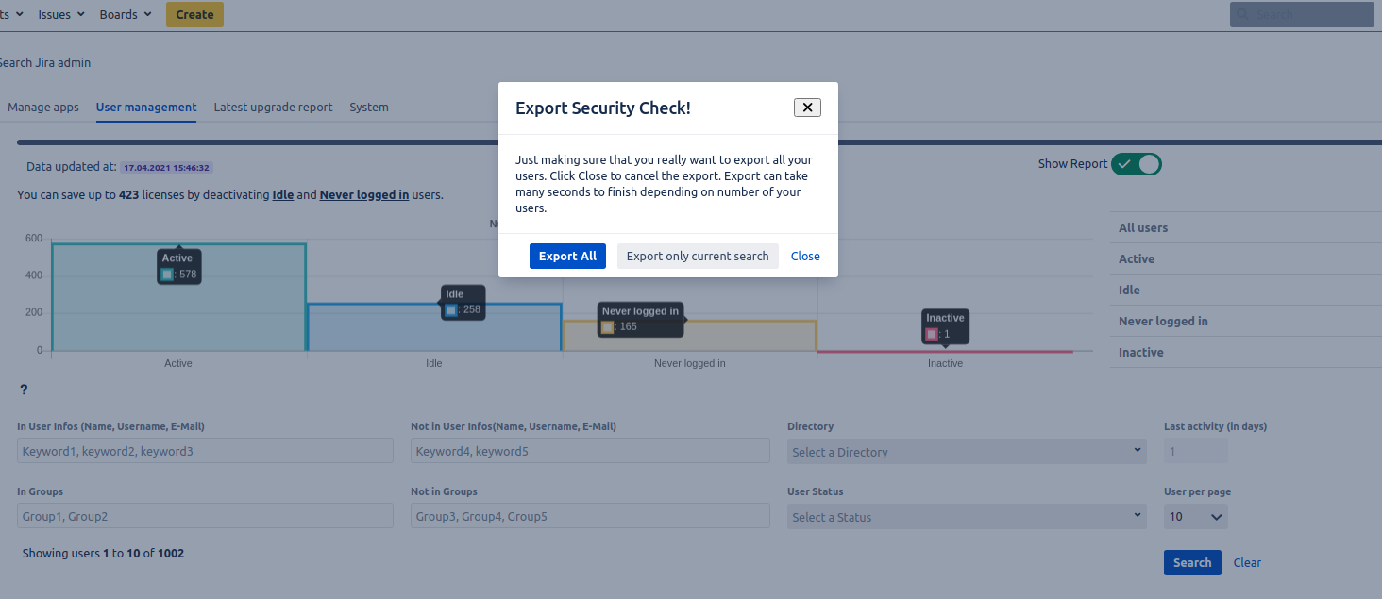Focus the In Groups input field
1382x599 pixels.
205,516
